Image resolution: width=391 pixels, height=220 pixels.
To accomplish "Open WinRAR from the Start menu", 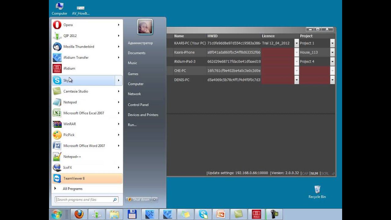I will pyautogui.click(x=87, y=124).
